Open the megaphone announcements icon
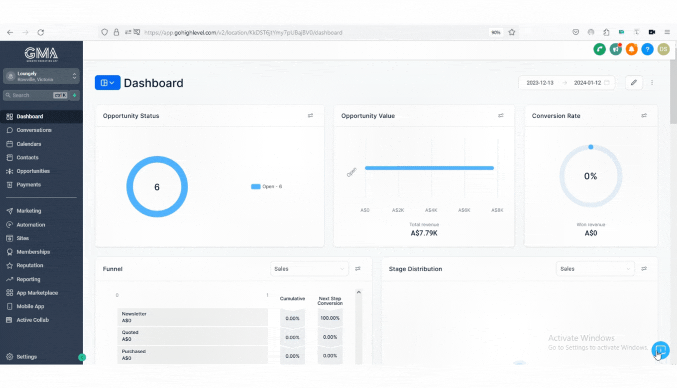 616,49
